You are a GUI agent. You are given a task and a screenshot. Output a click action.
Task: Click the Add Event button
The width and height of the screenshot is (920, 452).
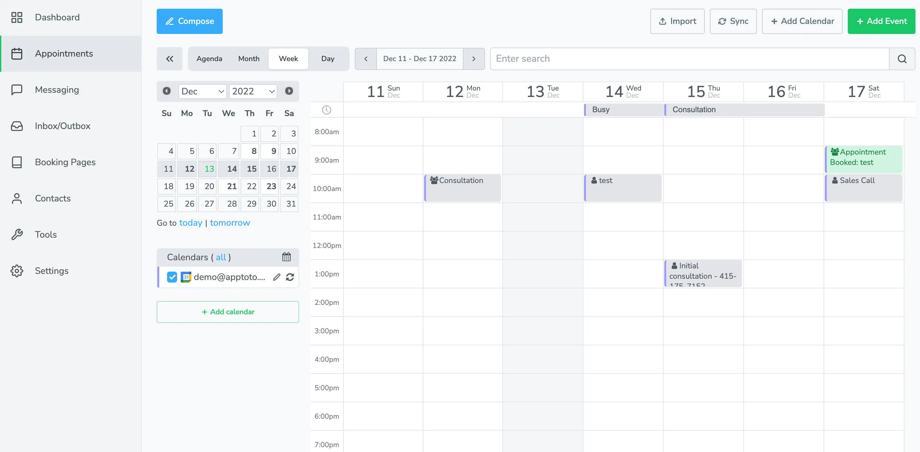[881, 21]
